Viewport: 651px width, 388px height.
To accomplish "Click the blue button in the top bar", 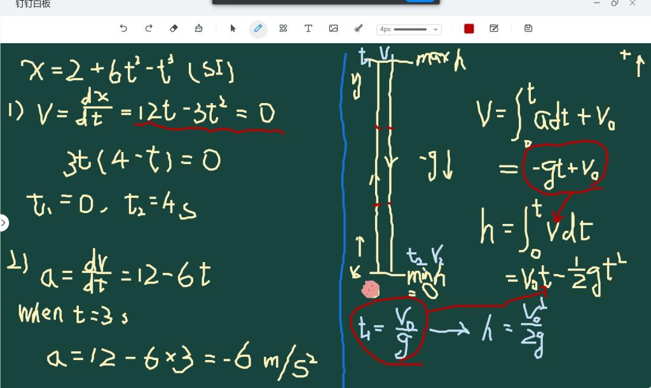I will pos(420,1).
